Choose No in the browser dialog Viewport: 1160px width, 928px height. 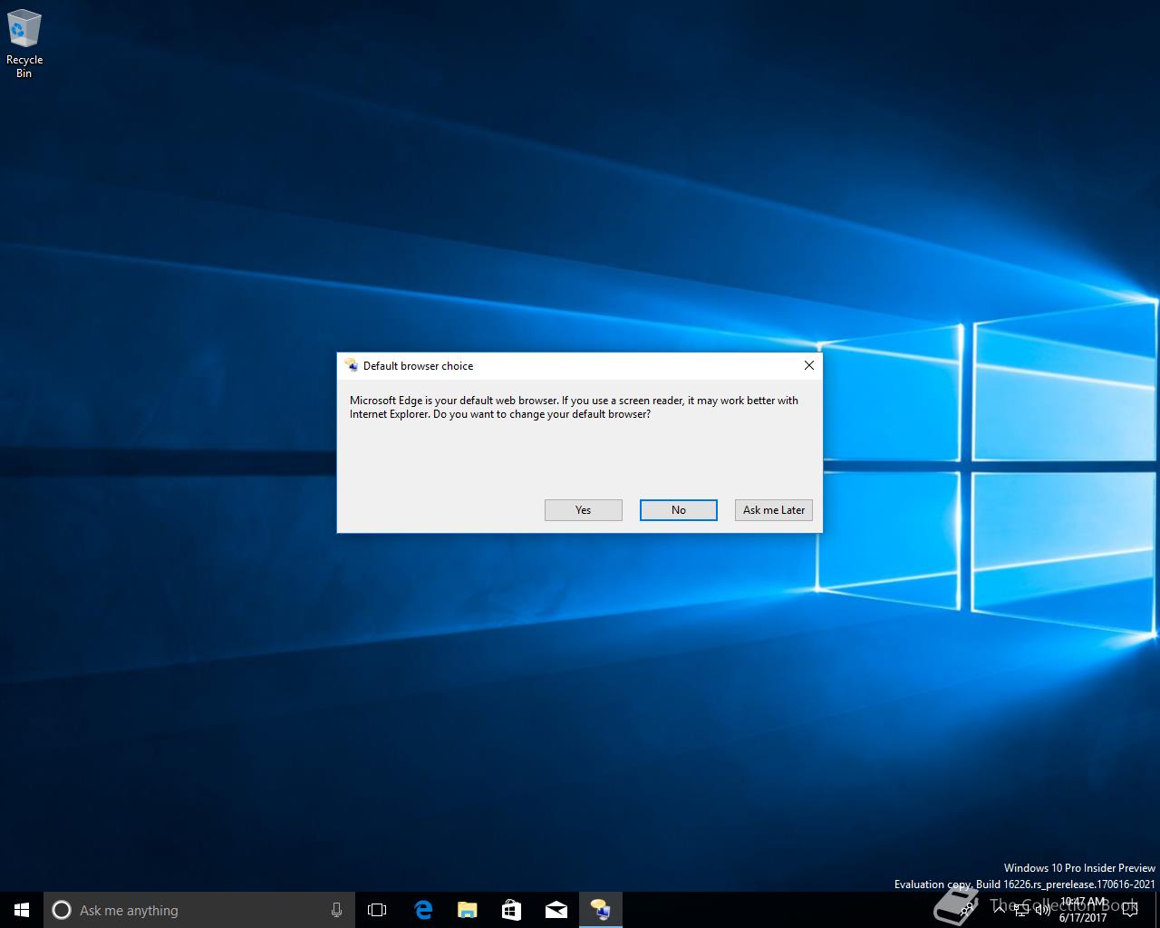click(x=678, y=510)
